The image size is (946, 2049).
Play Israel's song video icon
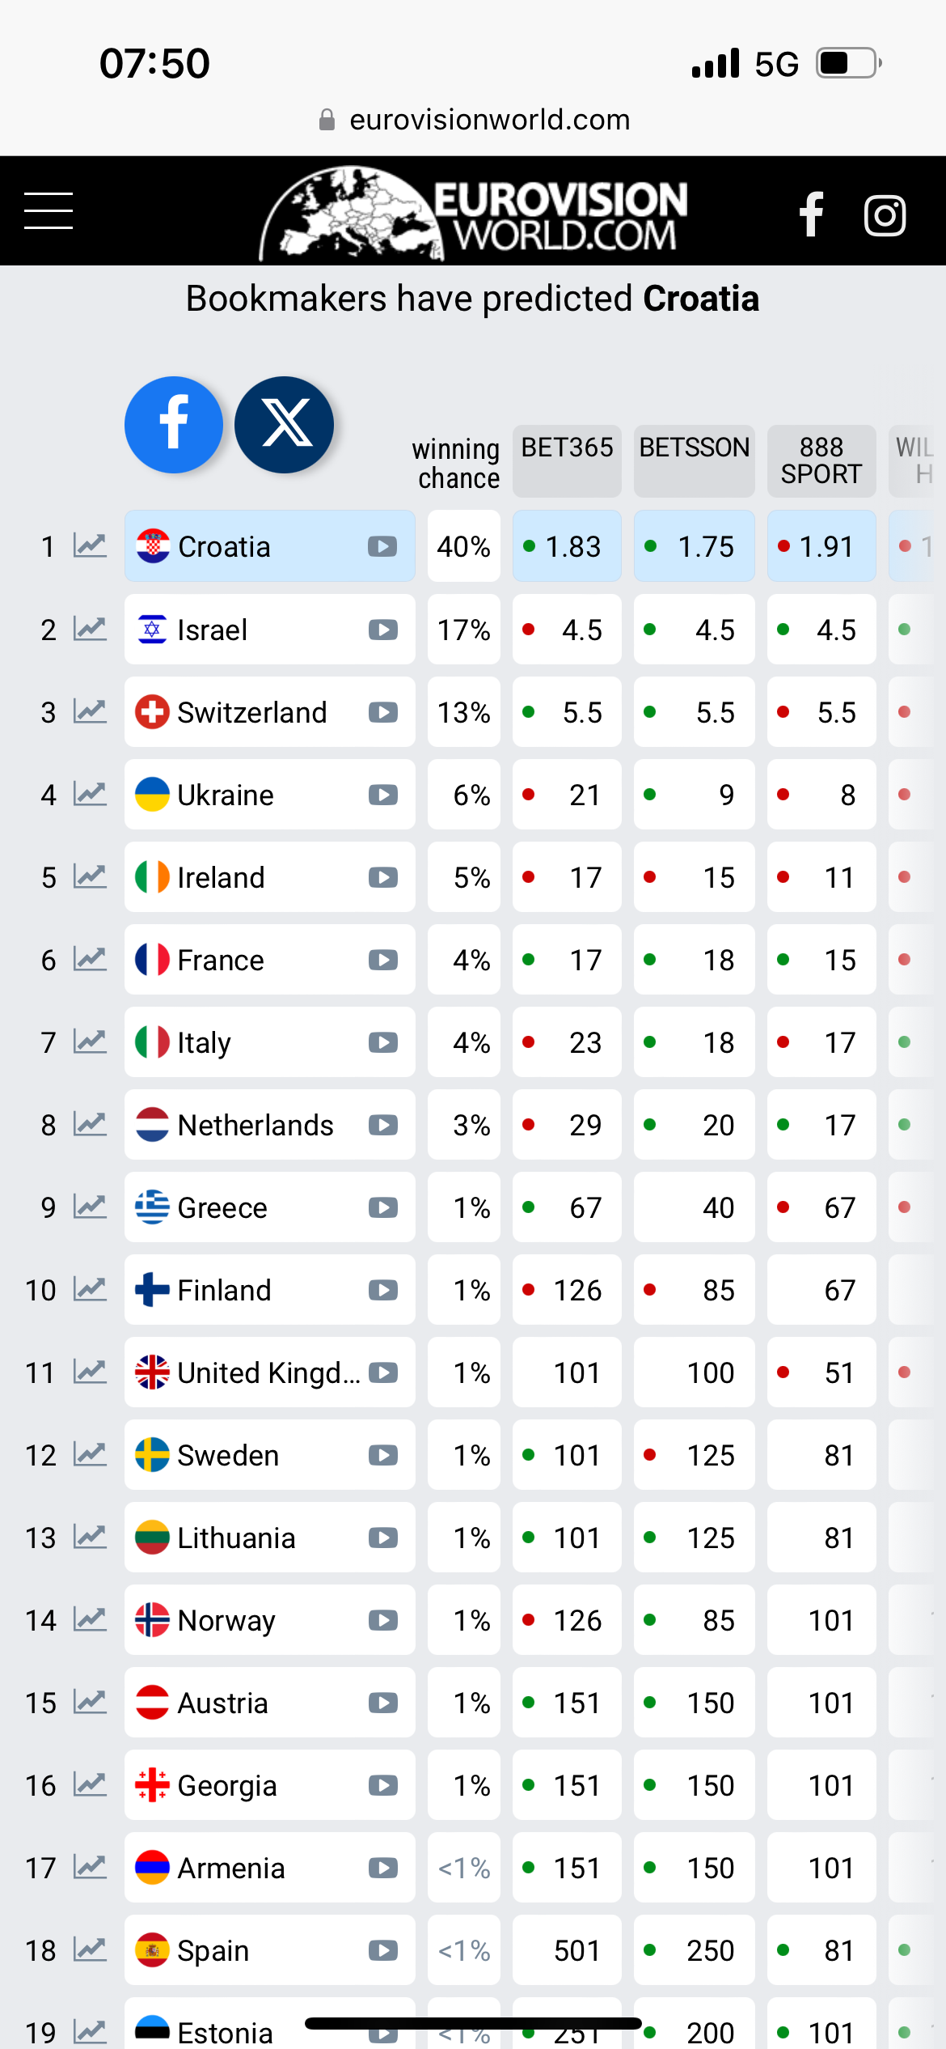coord(383,630)
